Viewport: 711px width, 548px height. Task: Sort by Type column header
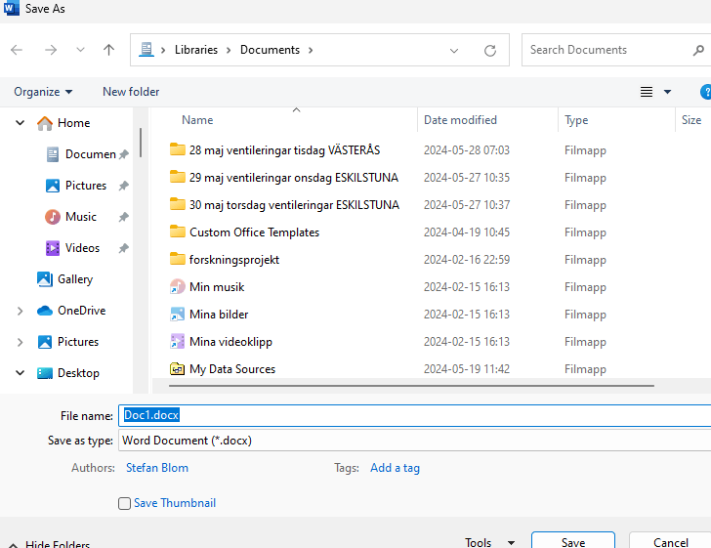576,120
